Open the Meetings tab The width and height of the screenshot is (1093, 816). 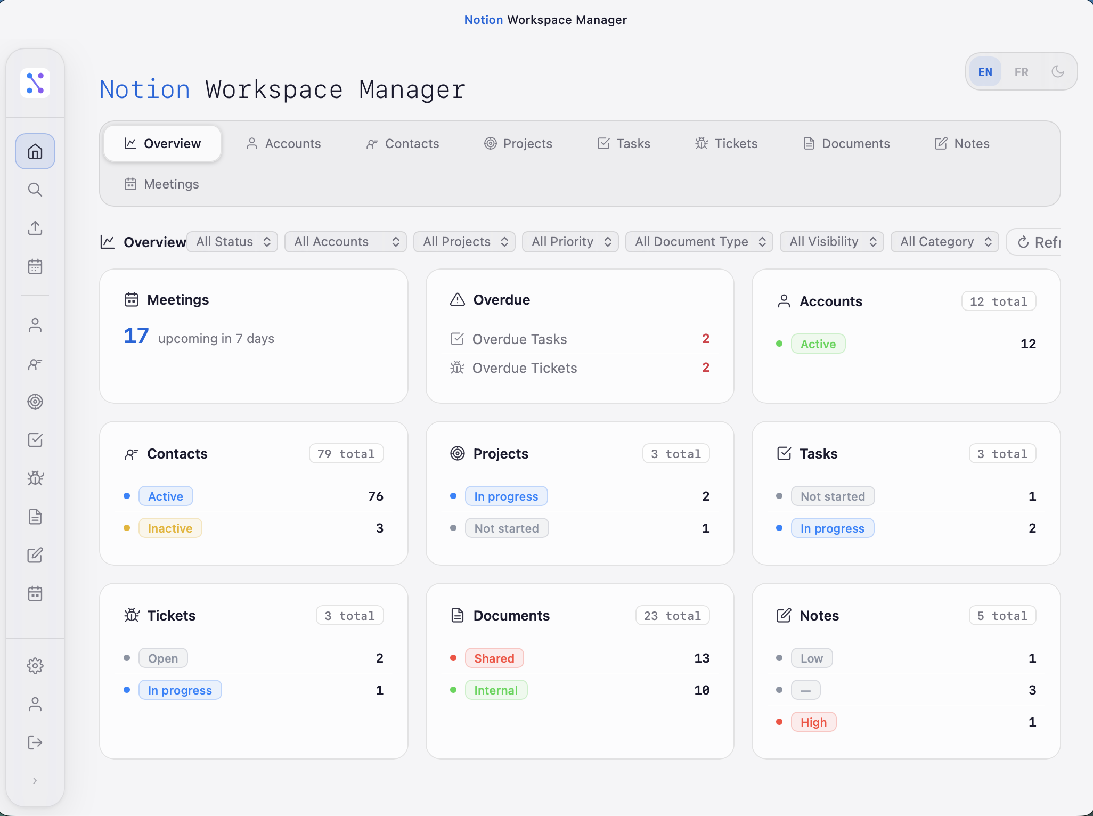click(161, 184)
